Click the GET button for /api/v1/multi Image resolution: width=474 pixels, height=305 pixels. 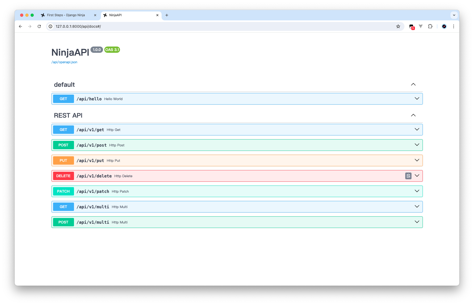(64, 207)
